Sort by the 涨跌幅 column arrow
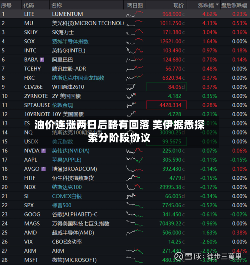The height and width of the screenshot is (265, 250). 217,4
